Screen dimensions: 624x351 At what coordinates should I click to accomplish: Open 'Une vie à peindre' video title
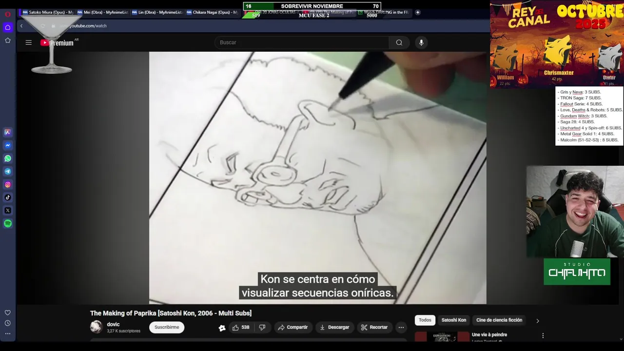point(489,335)
